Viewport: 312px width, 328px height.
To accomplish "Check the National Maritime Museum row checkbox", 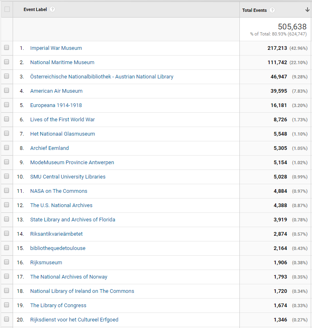I will tap(7, 62).
